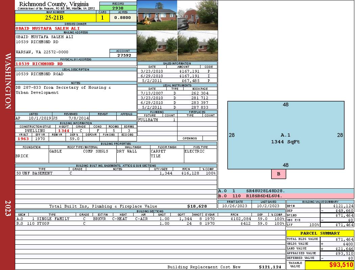Click the 50 UNF BASEMENT row
Image resolution: width=355 pixels, height=270 pixels.
(116, 173)
